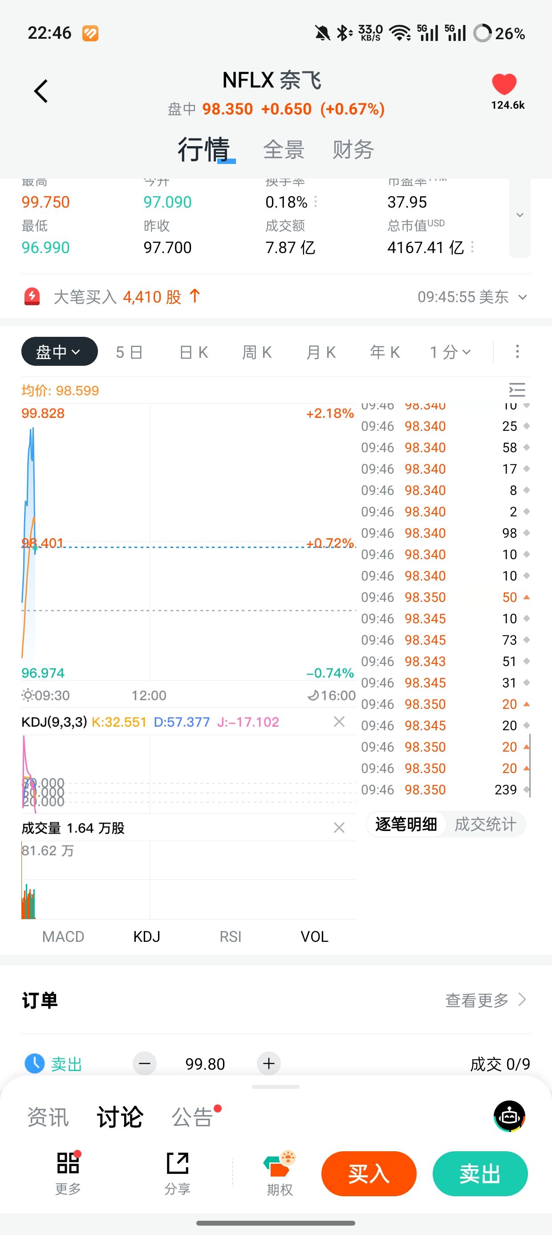Open the chart three-dot more menu
Screen dimensions: 552x1235
[517, 352]
